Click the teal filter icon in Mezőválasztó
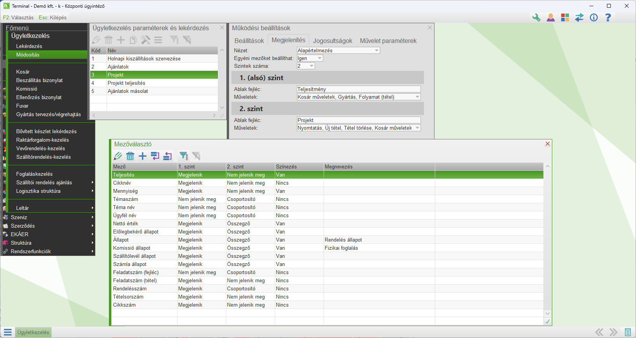Viewport: 636px width, 338px height. pos(183,156)
